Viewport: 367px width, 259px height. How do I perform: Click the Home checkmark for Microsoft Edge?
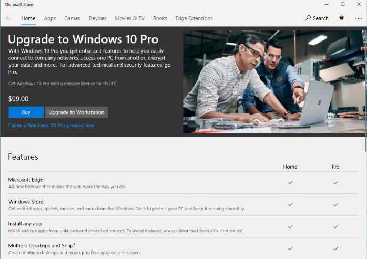(x=290, y=182)
